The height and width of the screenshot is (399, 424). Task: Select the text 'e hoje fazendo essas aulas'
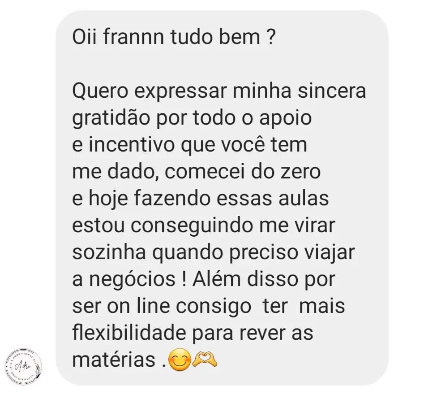[x=201, y=199]
